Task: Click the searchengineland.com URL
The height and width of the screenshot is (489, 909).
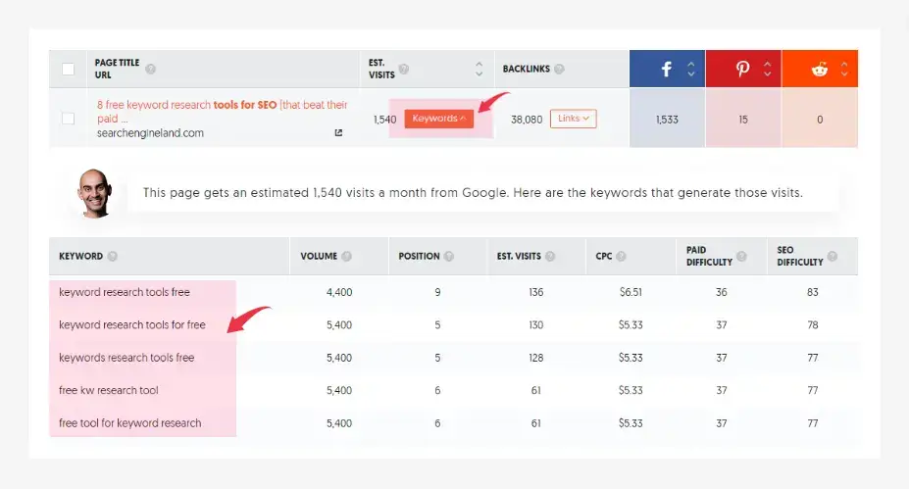Action: pyautogui.click(x=150, y=133)
